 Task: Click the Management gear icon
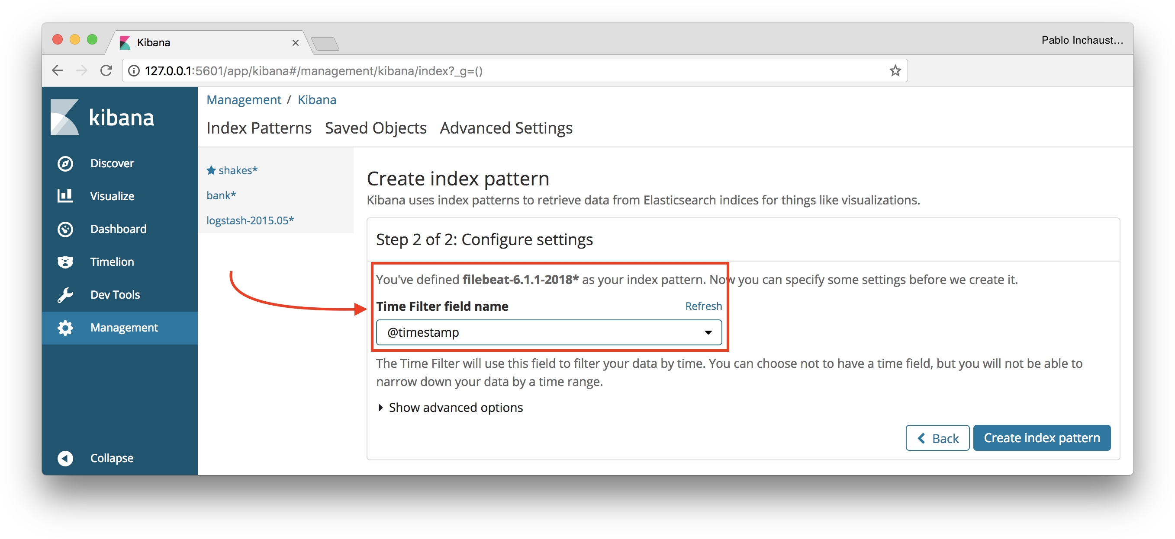point(65,328)
